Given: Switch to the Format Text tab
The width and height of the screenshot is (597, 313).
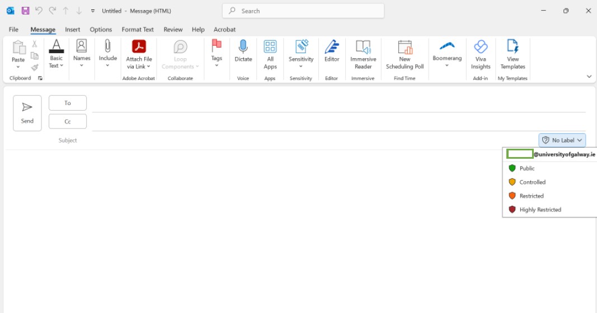Looking at the screenshot, I should (138, 29).
